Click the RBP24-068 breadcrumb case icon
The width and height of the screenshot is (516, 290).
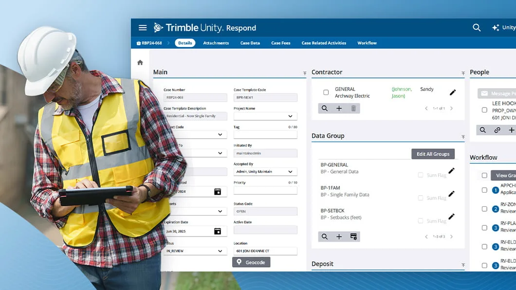(x=139, y=43)
